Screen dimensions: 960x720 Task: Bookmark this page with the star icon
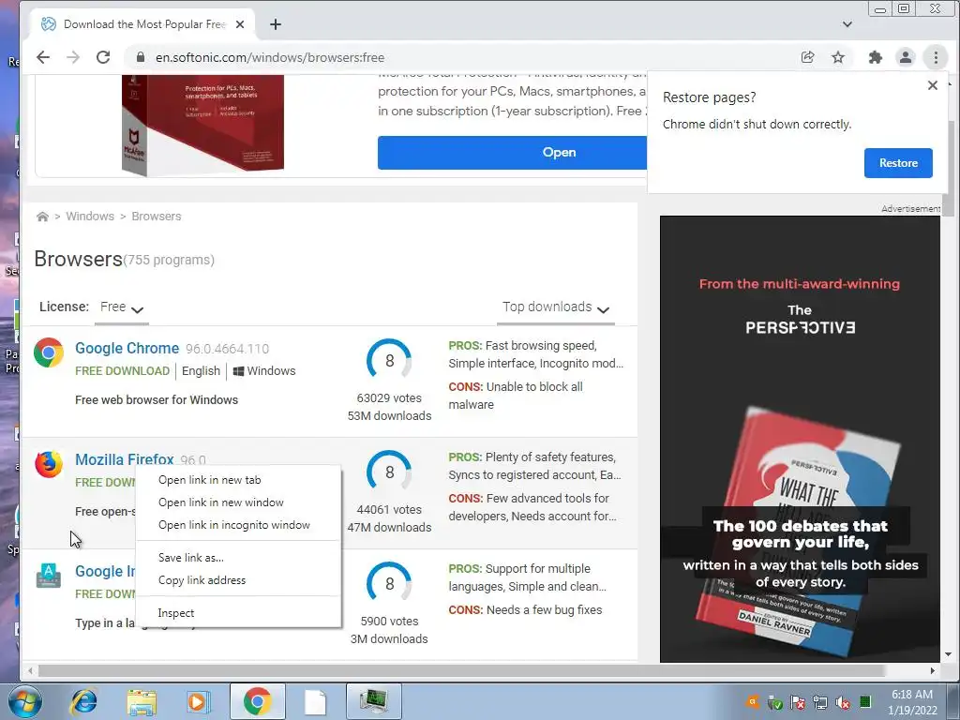[838, 57]
